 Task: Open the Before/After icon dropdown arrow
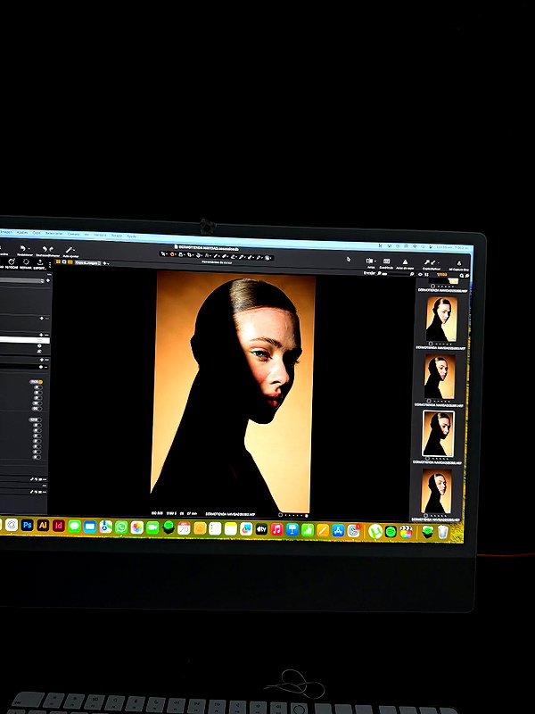374,261
